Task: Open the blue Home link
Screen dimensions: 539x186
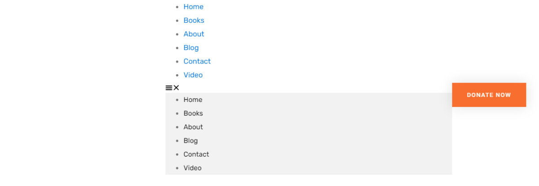Action: (x=193, y=7)
